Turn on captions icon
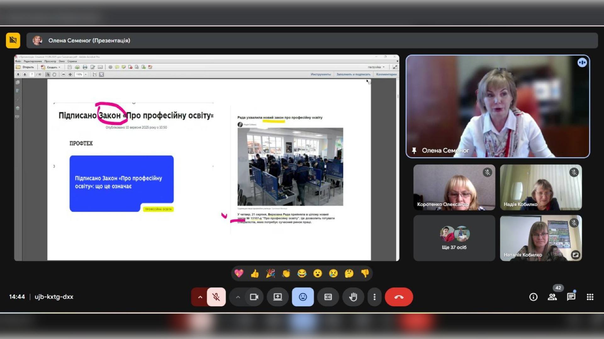Screen dimensions: 604x339 tap(328, 297)
